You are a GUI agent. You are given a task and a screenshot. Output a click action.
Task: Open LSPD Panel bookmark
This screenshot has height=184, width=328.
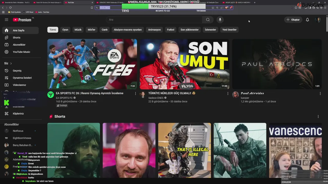pos(28,12)
